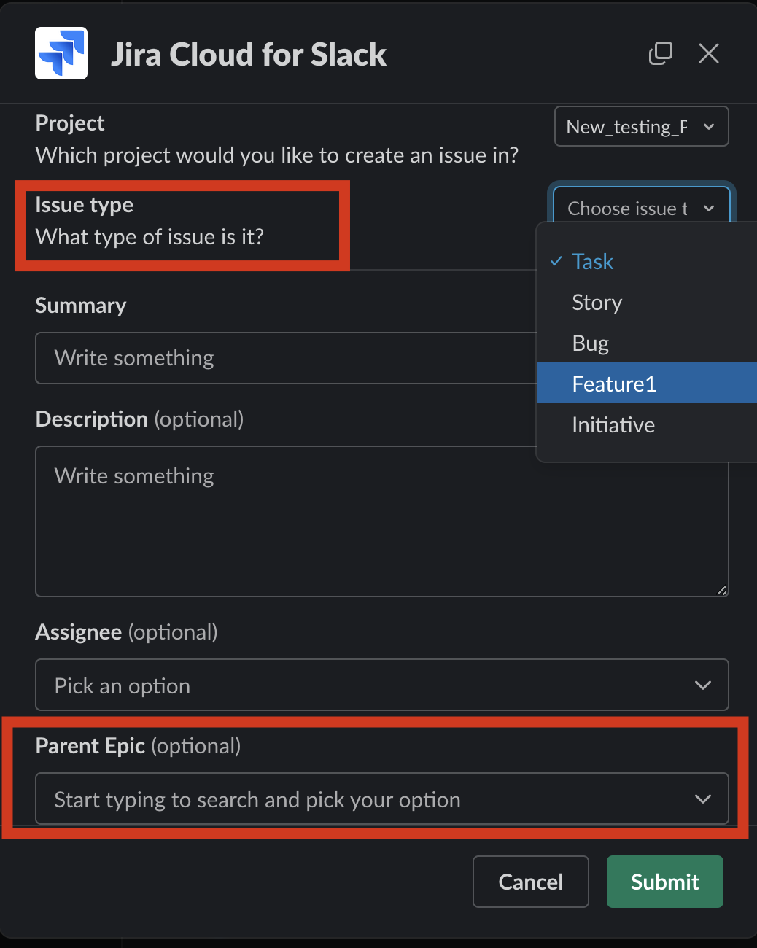Click the Cancel button
757x948 pixels.
(530, 882)
